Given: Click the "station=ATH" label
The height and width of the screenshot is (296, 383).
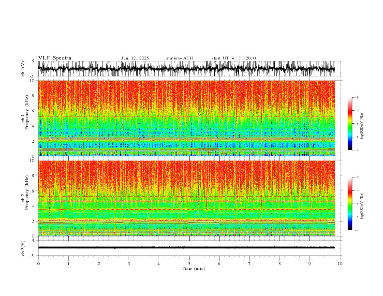Looking at the screenshot, I should 179,58.
